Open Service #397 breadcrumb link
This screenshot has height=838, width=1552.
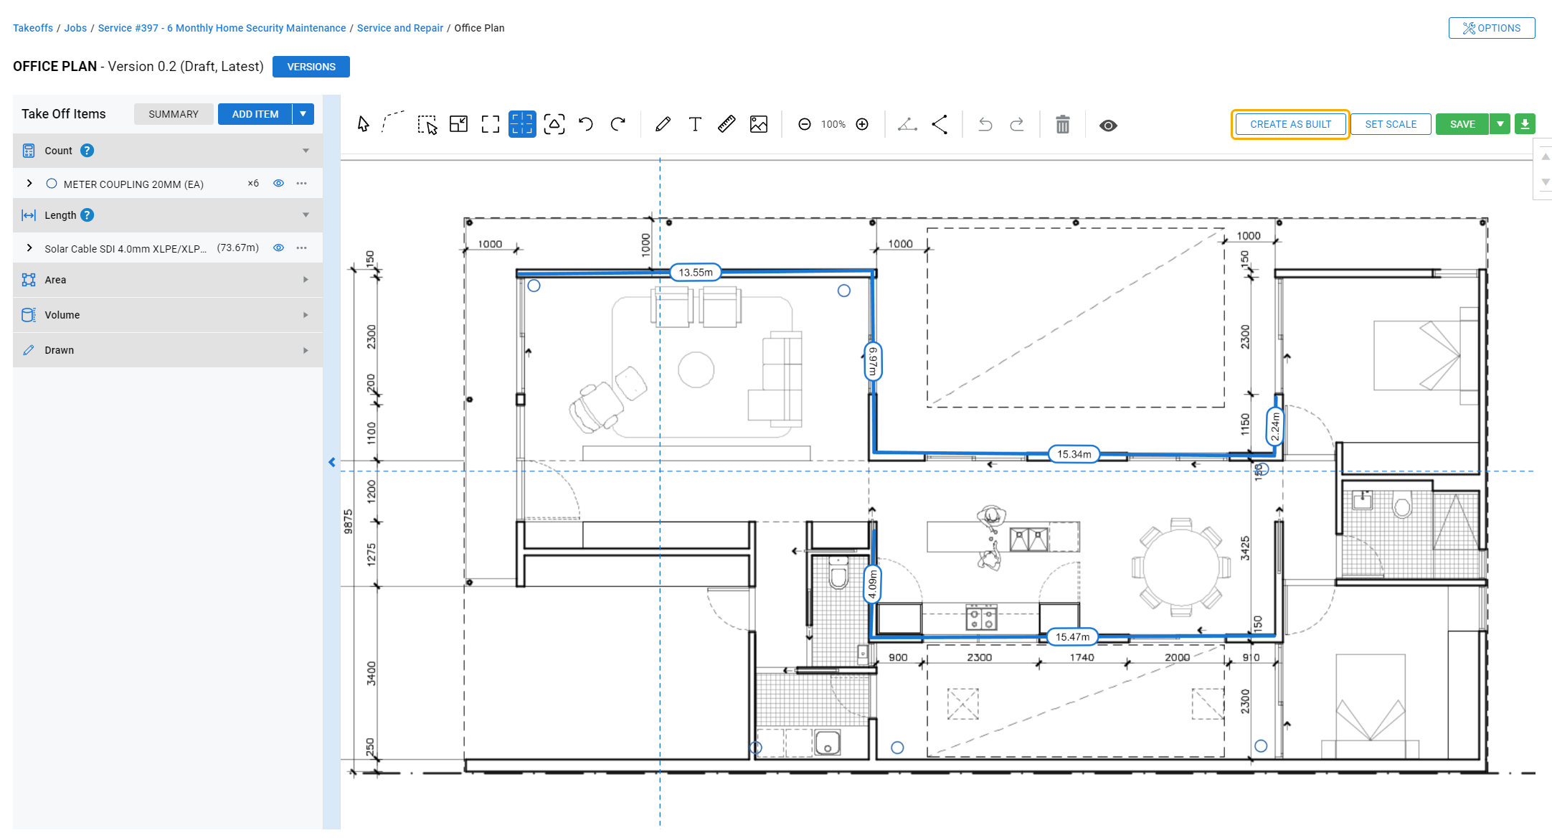pyautogui.click(x=222, y=28)
